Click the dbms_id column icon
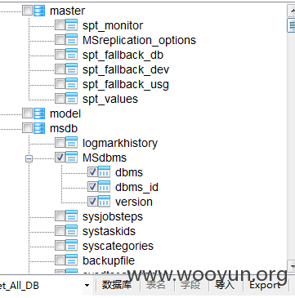Image resolution: width=295 pixels, height=298 pixels. click(x=104, y=187)
